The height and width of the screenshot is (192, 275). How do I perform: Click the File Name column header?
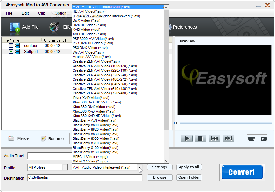click(x=22, y=40)
